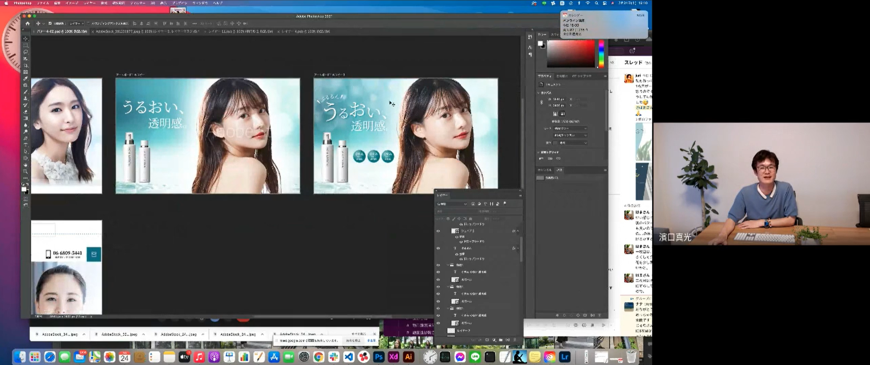Image resolution: width=870 pixels, height=365 pixels.
Task: Open Illustrator from the Dock
Action: (408, 357)
